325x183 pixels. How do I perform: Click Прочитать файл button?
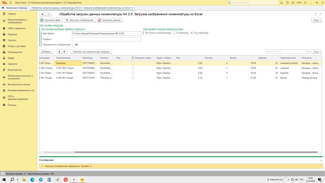tap(51, 20)
